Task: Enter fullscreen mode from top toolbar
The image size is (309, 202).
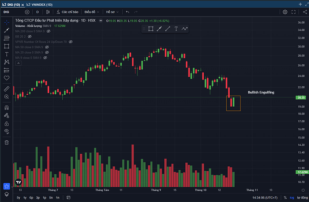Action: pos(293,12)
